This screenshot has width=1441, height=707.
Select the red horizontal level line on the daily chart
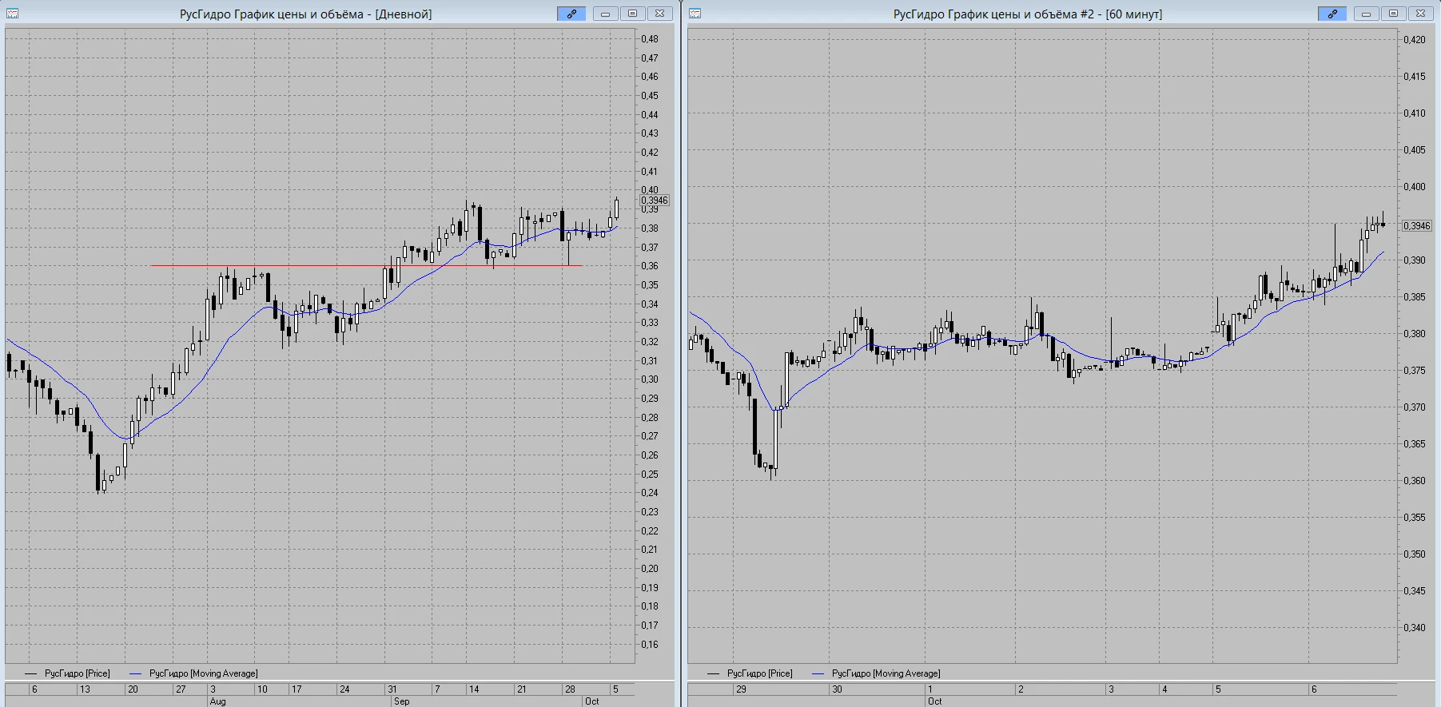pyautogui.click(x=366, y=265)
